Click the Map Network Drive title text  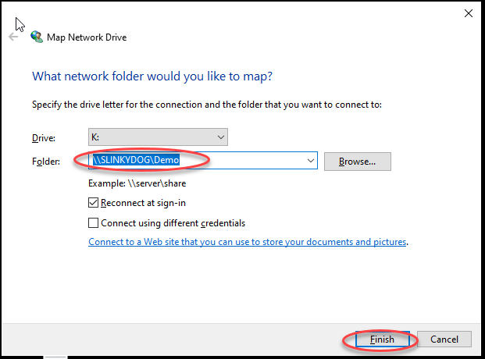(x=87, y=37)
